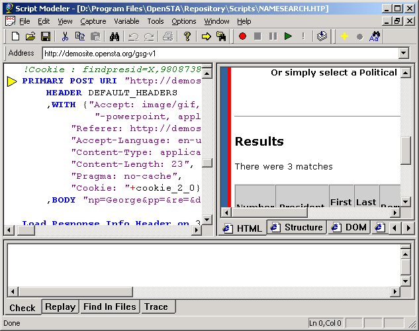This screenshot has width=419, height=331.
Task: Click the document icon left of File menu
Action: pos(10,21)
